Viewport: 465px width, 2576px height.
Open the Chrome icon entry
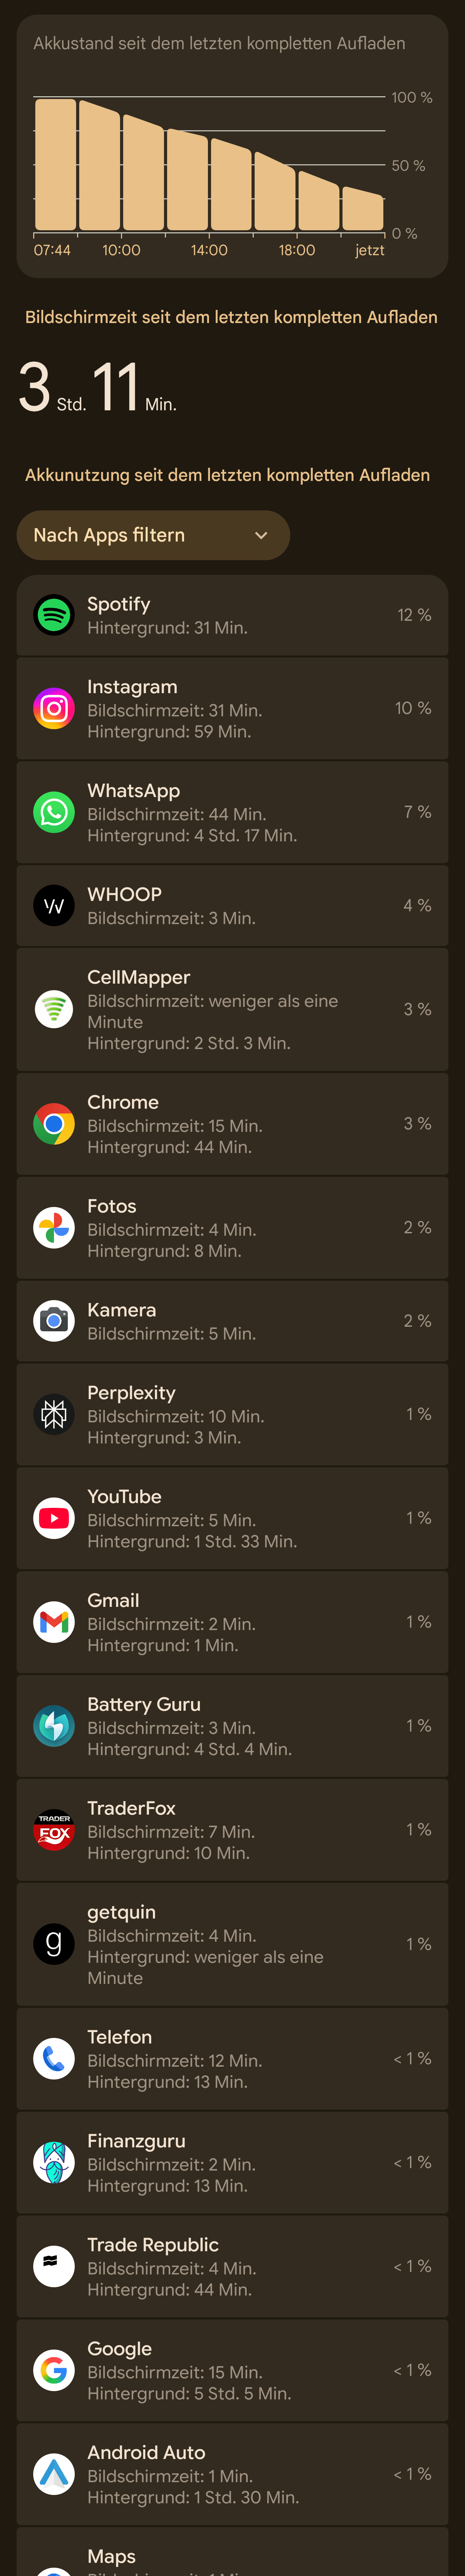[54, 1124]
